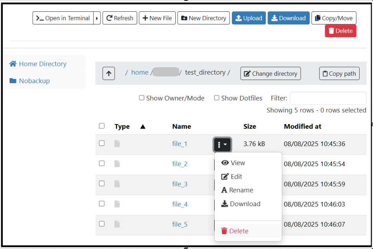
Task: Create a New Directory
Action: [203, 18]
